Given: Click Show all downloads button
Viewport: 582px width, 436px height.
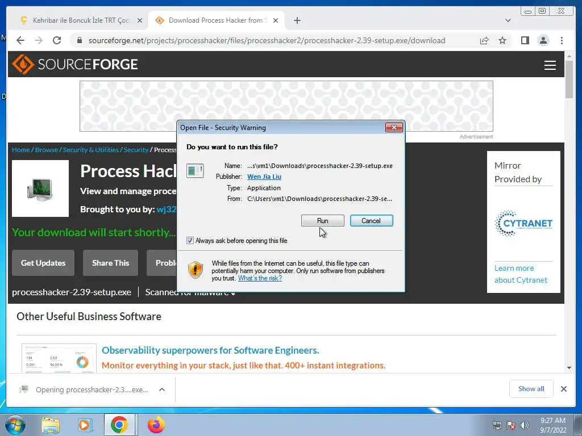Looking at the screenshot, I should 531,388.
